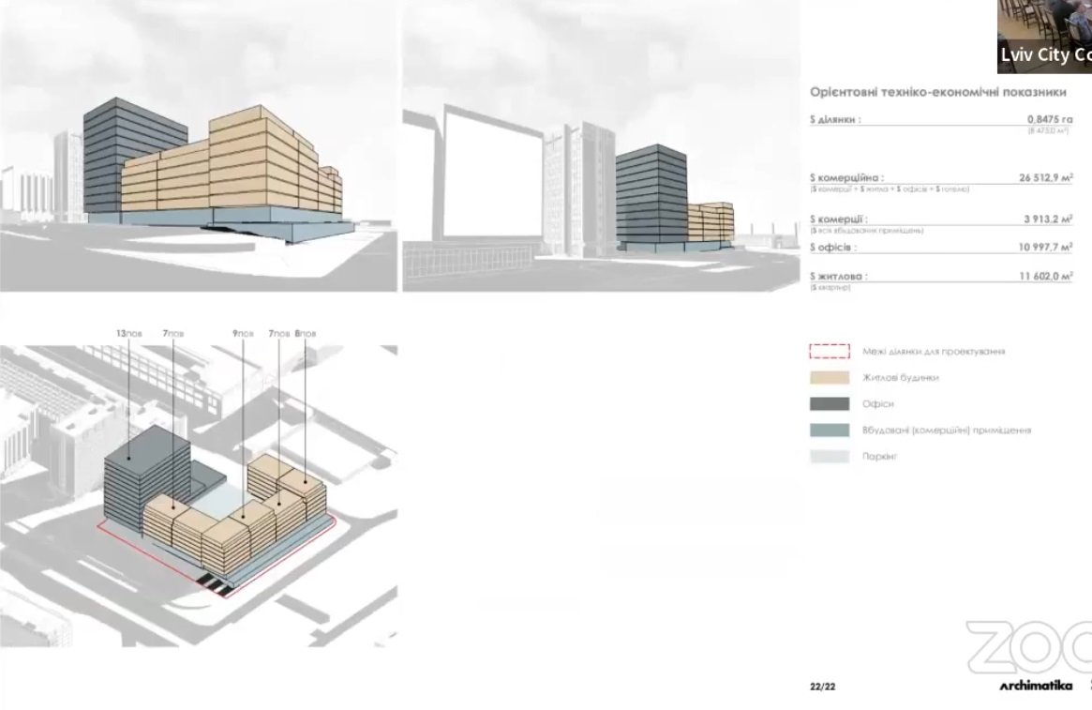Click the pale Паркінг legend swatch

pyautogui.click(x=829, y=457)
